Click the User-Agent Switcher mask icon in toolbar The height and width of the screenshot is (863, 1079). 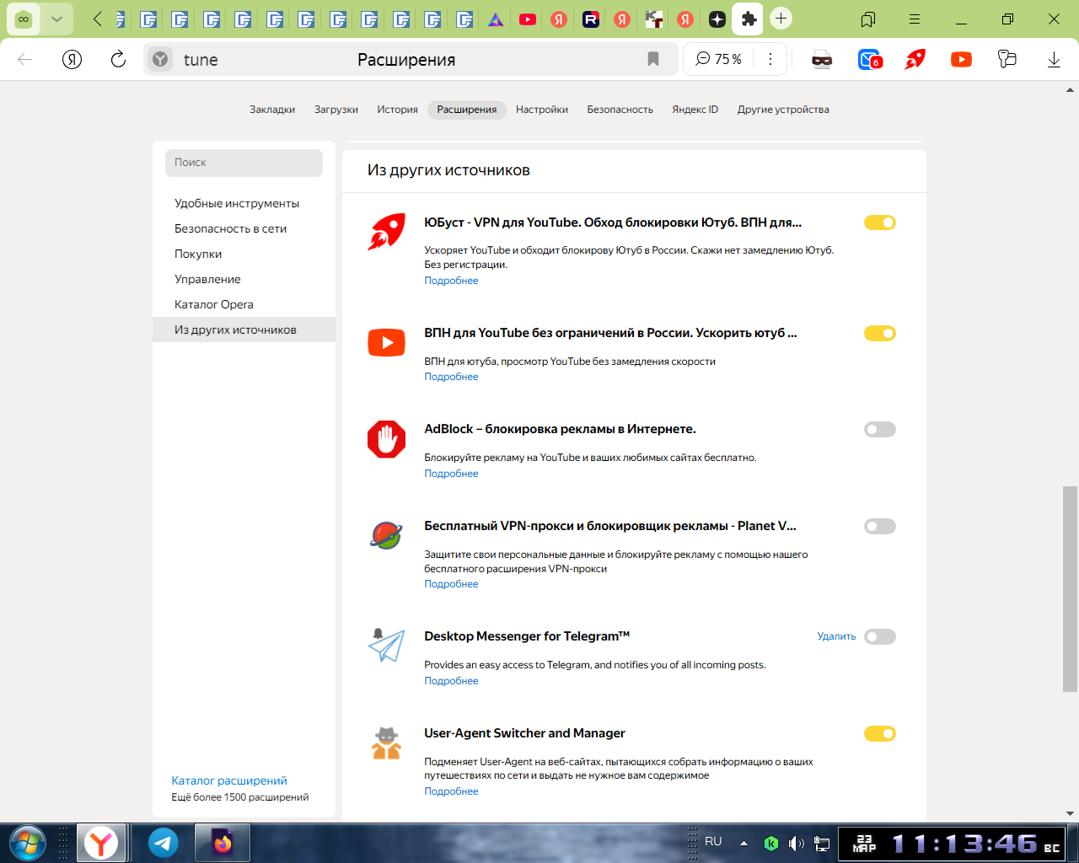[x=822, y=59]
